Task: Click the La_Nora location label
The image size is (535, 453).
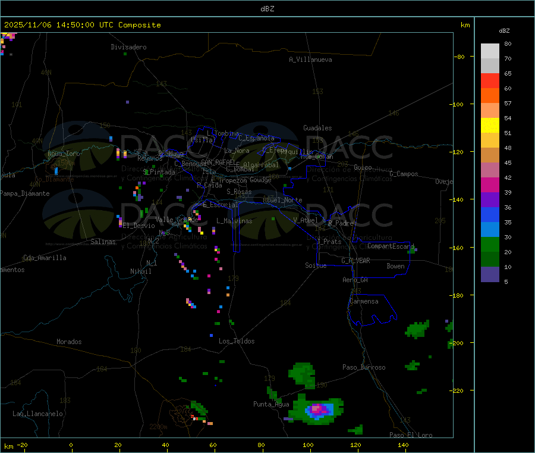Action: (237, 151)
